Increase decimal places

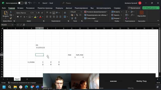(x=72, y=18)
